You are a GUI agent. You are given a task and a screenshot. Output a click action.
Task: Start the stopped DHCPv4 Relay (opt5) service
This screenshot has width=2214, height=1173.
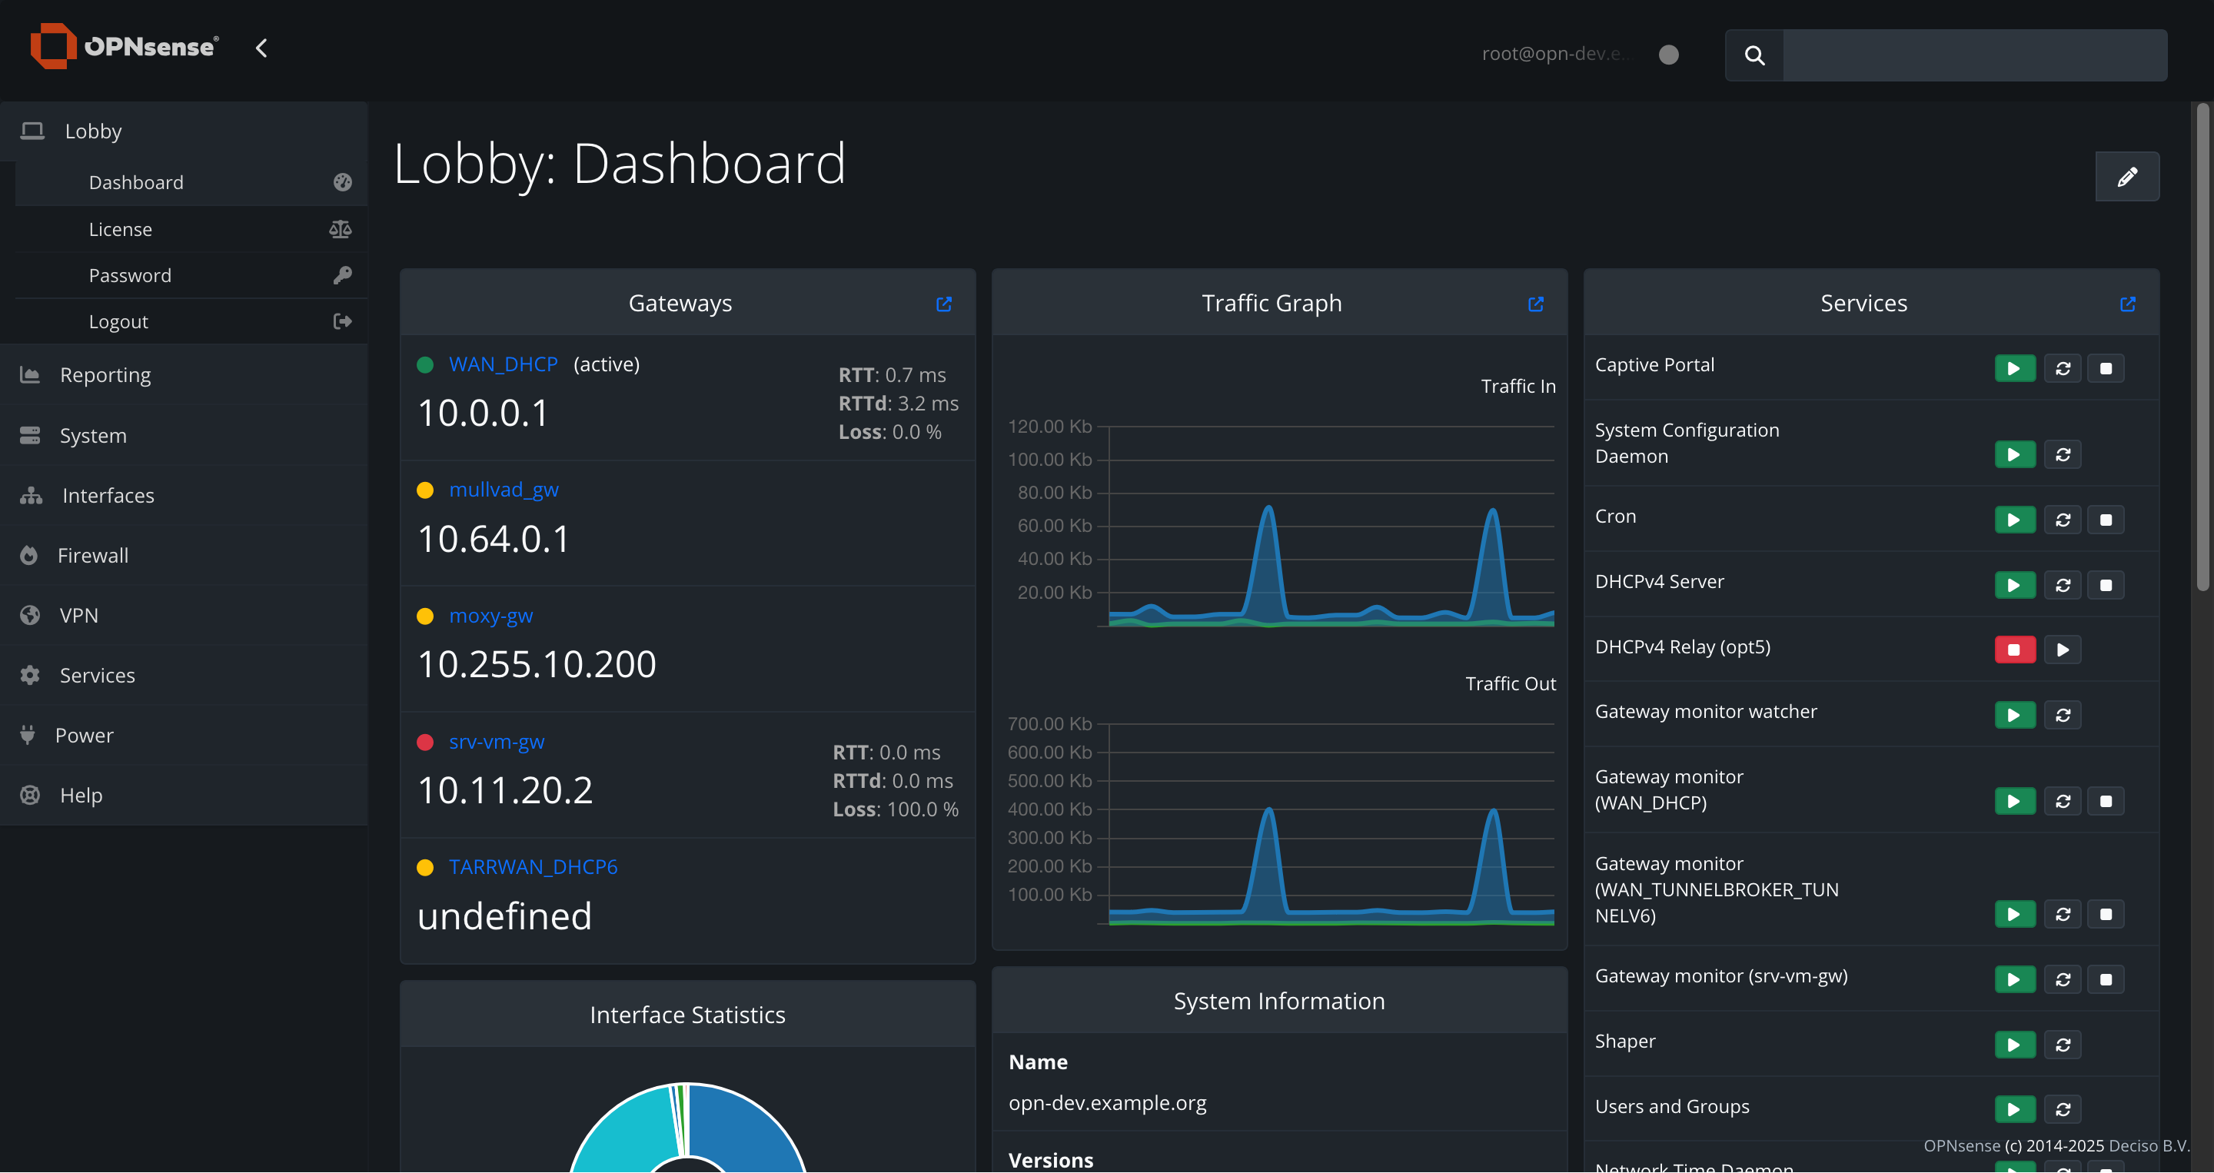click(x=2063, y=650)
